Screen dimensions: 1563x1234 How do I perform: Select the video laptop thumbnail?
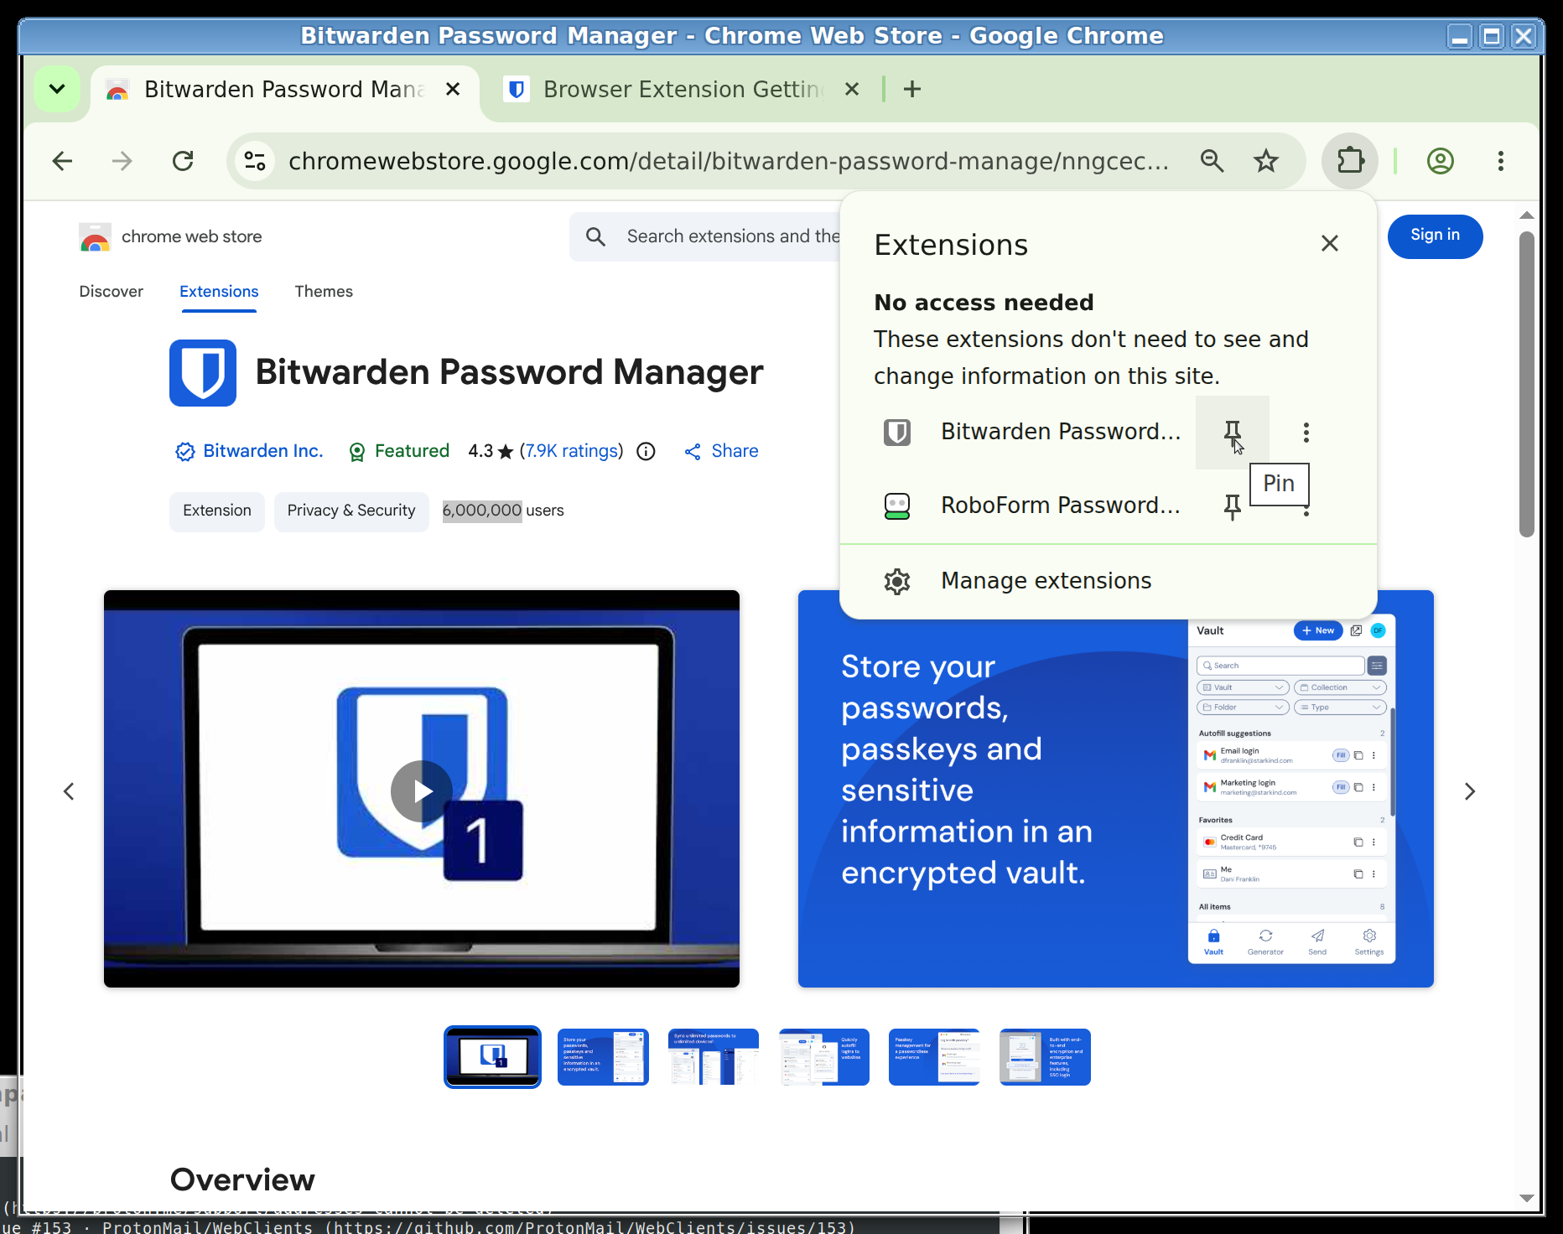[x=492, y=1057]
